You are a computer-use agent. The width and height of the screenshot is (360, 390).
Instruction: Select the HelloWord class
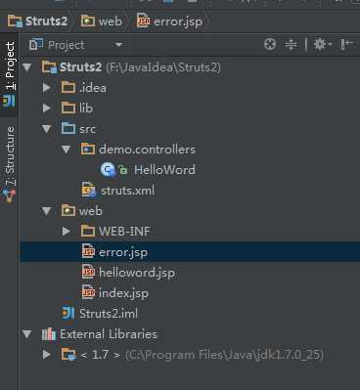click(x=164, y=170)
